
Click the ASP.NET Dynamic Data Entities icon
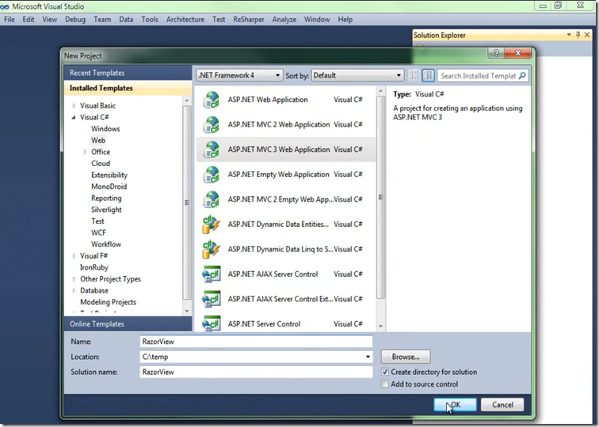pos(212,225)
